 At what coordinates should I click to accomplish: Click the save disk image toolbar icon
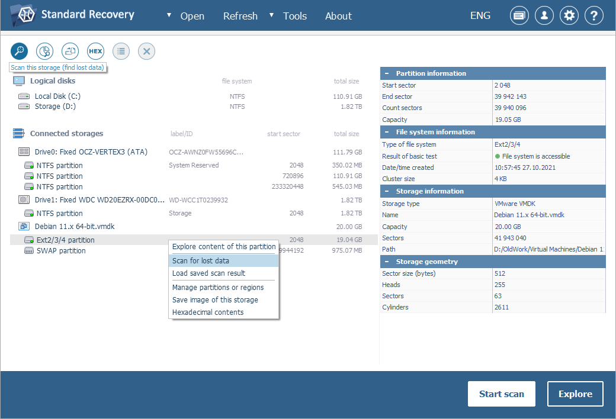click(70, 51)
